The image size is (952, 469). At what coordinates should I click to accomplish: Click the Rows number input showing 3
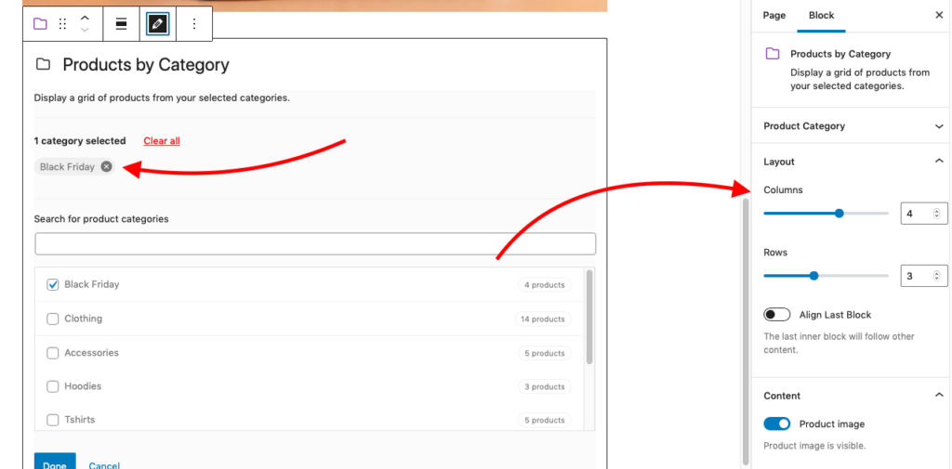click(x=923, y=276)
